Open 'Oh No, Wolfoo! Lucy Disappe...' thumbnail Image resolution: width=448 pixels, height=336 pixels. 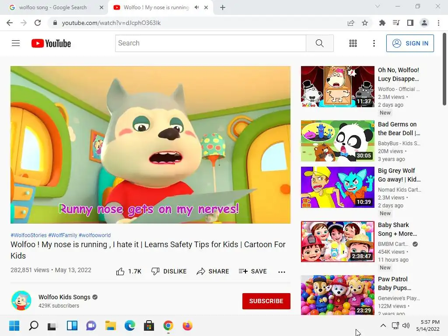pyautogui.click(x=337, y=87)
